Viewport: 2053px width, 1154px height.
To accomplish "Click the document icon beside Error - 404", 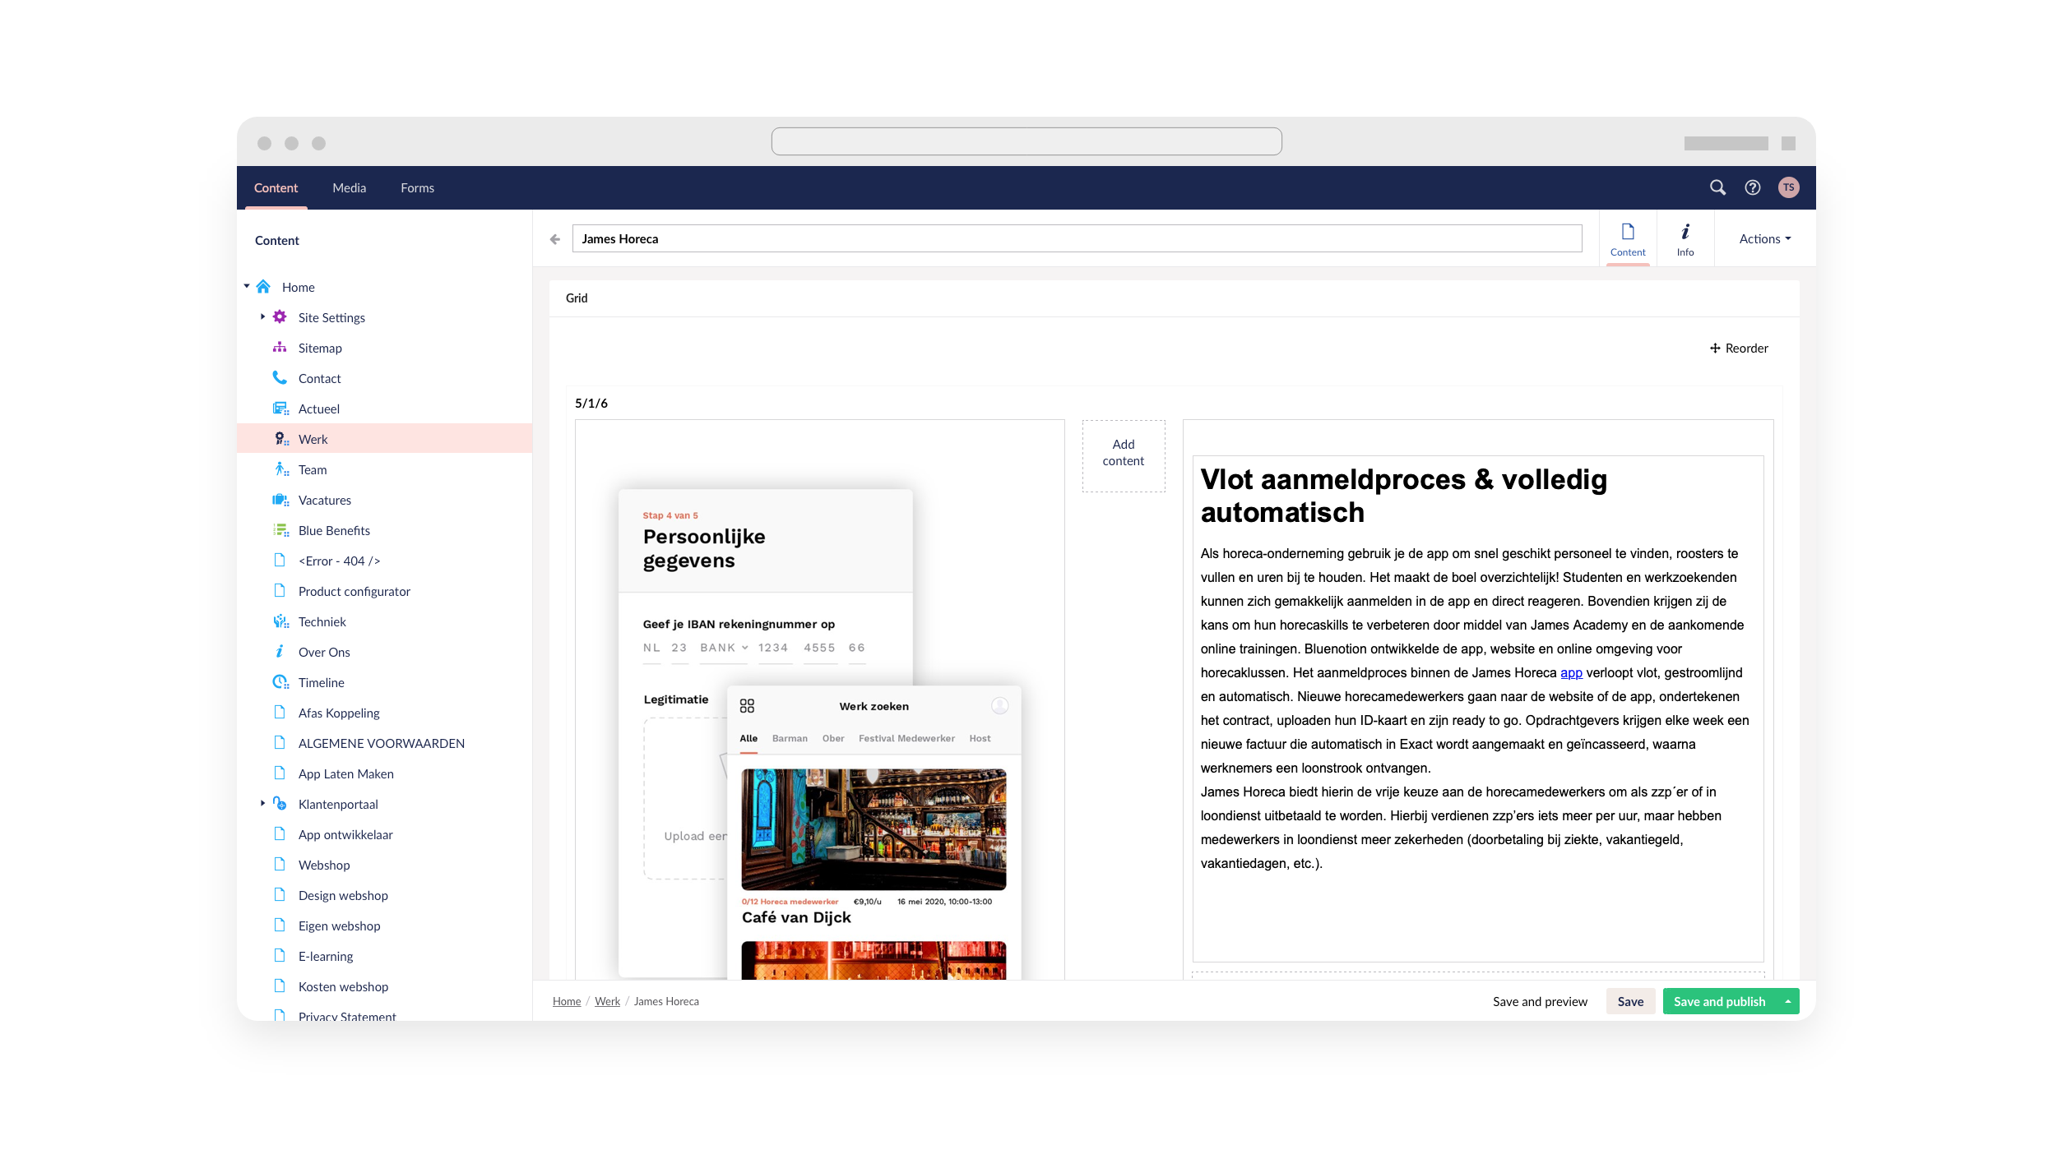I will click(x=280, y=561).
